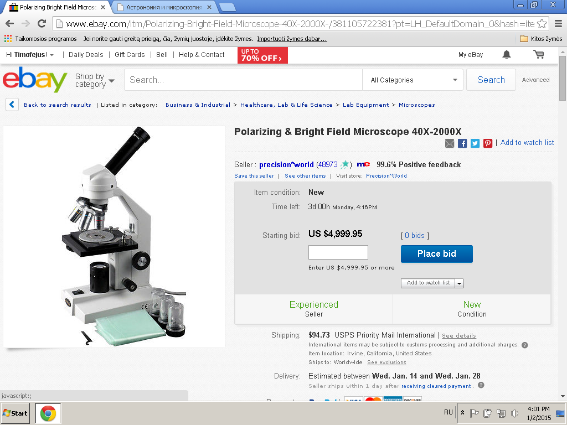Open Business & Industrial category
567x425 pixels.
[198, 105]
